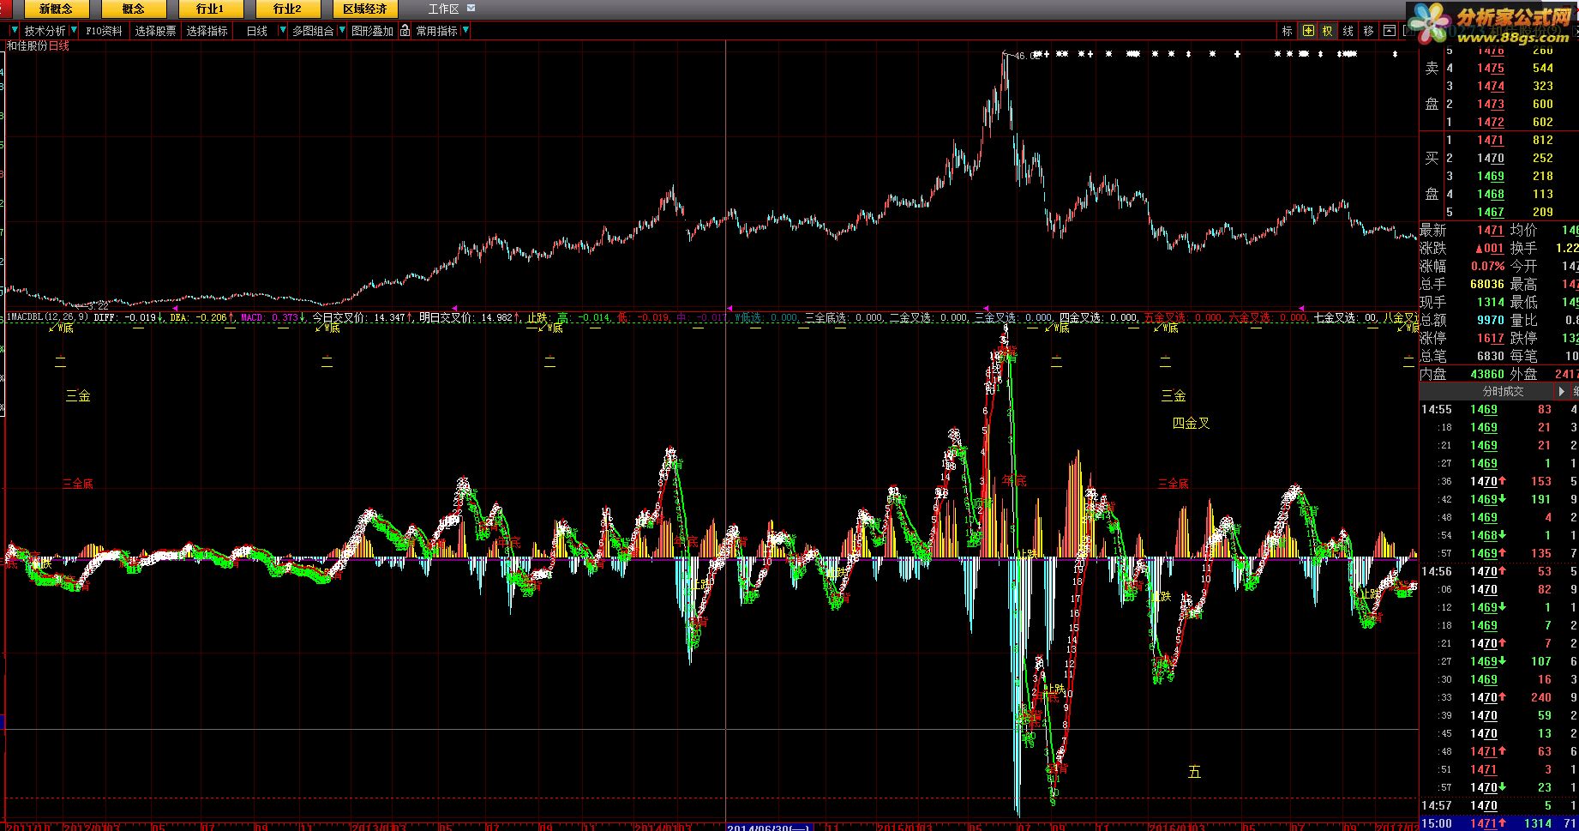1579x831 pixels.
Task: Click the 内盘 value 43860
Action: (x=1487, y=374)
